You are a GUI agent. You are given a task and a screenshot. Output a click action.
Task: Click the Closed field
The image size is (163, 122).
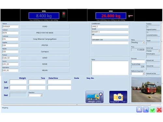(153, 44)
